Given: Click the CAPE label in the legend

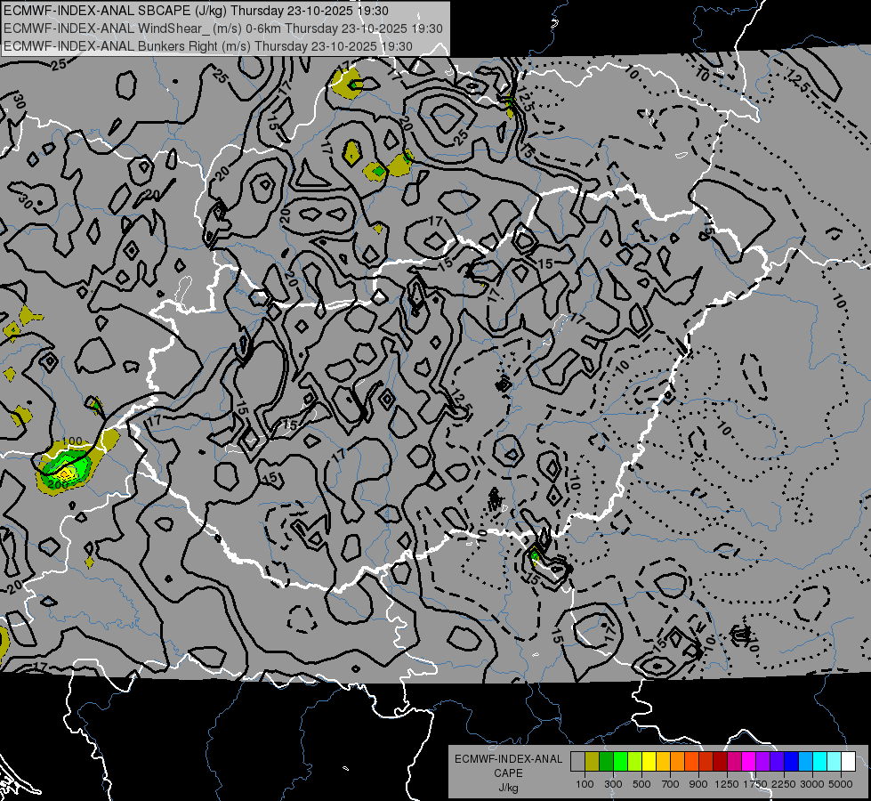Looking at the screenshot, I should pyautogui.click(x=508, y=773).
